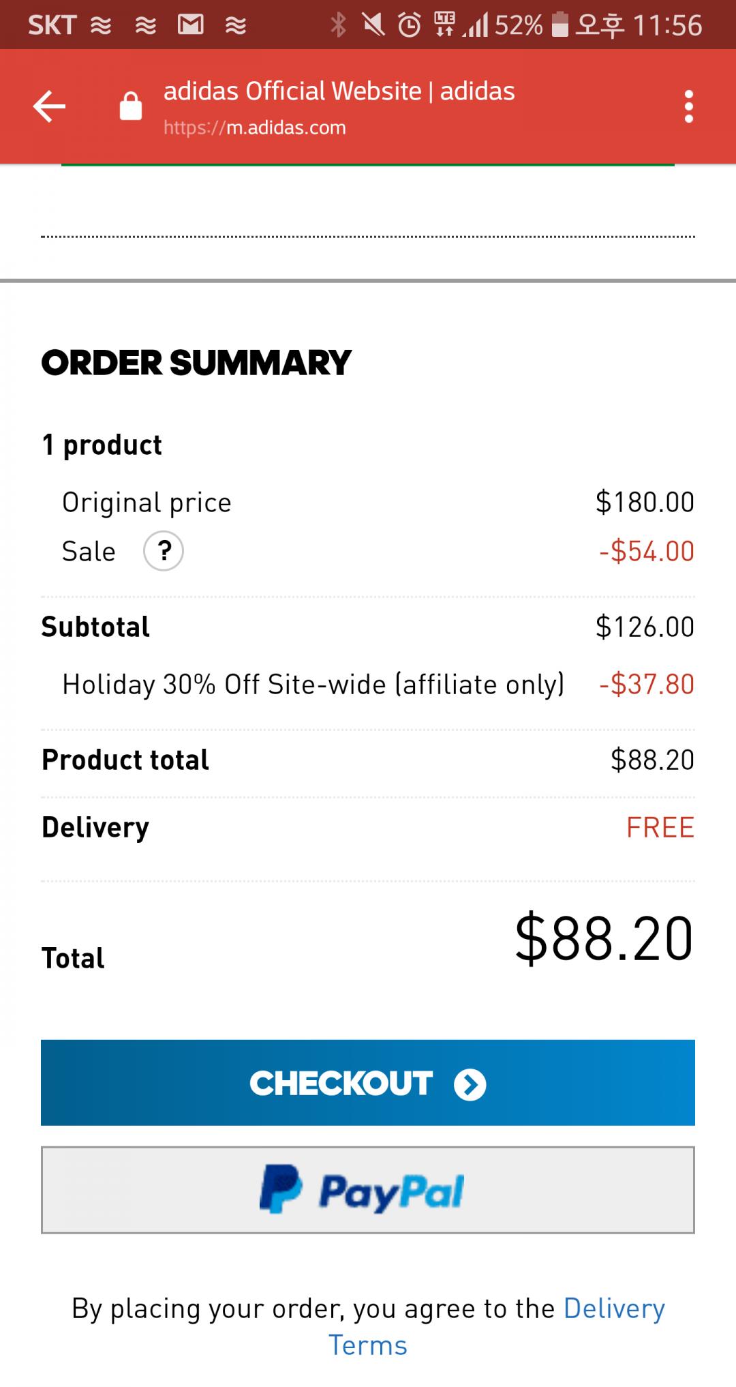
Task: Open the Delivery Terms link
Action: click(x=613, y=1309)
